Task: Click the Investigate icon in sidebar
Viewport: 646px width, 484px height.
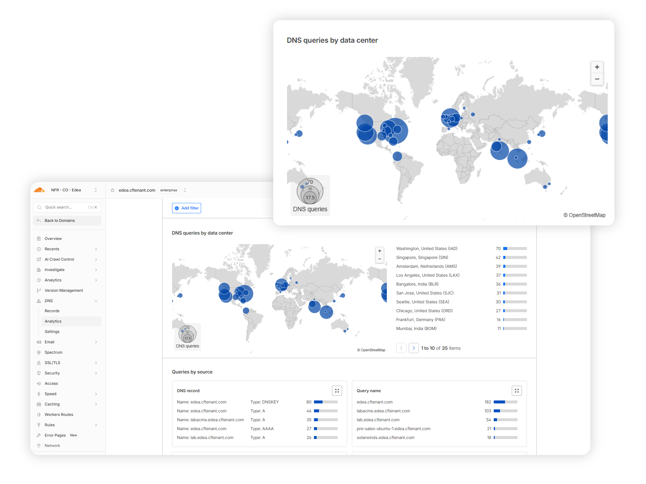Action: coord(39,270)
